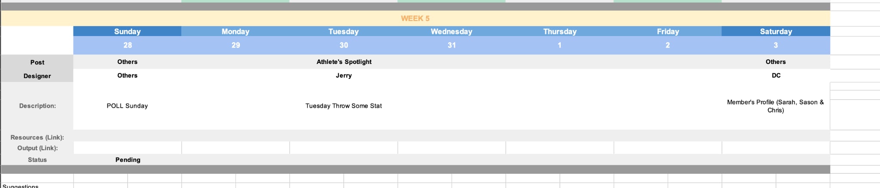
Task: Click the Sunday column header
Action: point(127,31)
